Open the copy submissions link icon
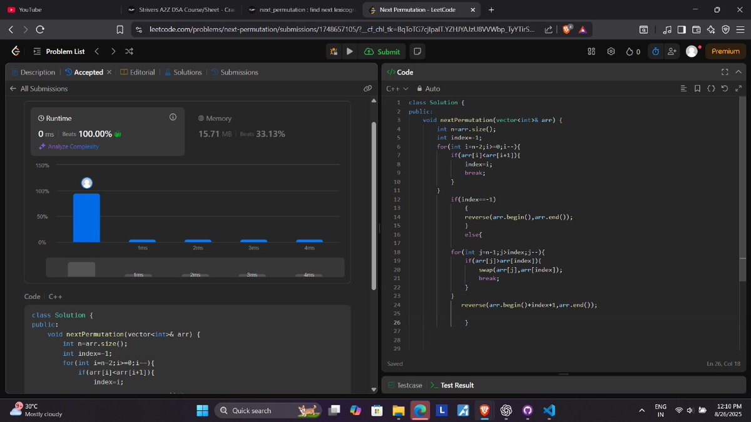The image size is (751, 422). [x=368, y=88]
